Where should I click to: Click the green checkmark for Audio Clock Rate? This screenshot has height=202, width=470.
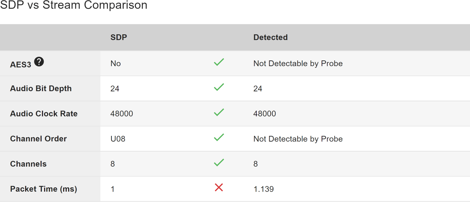(x=219, y=112)
